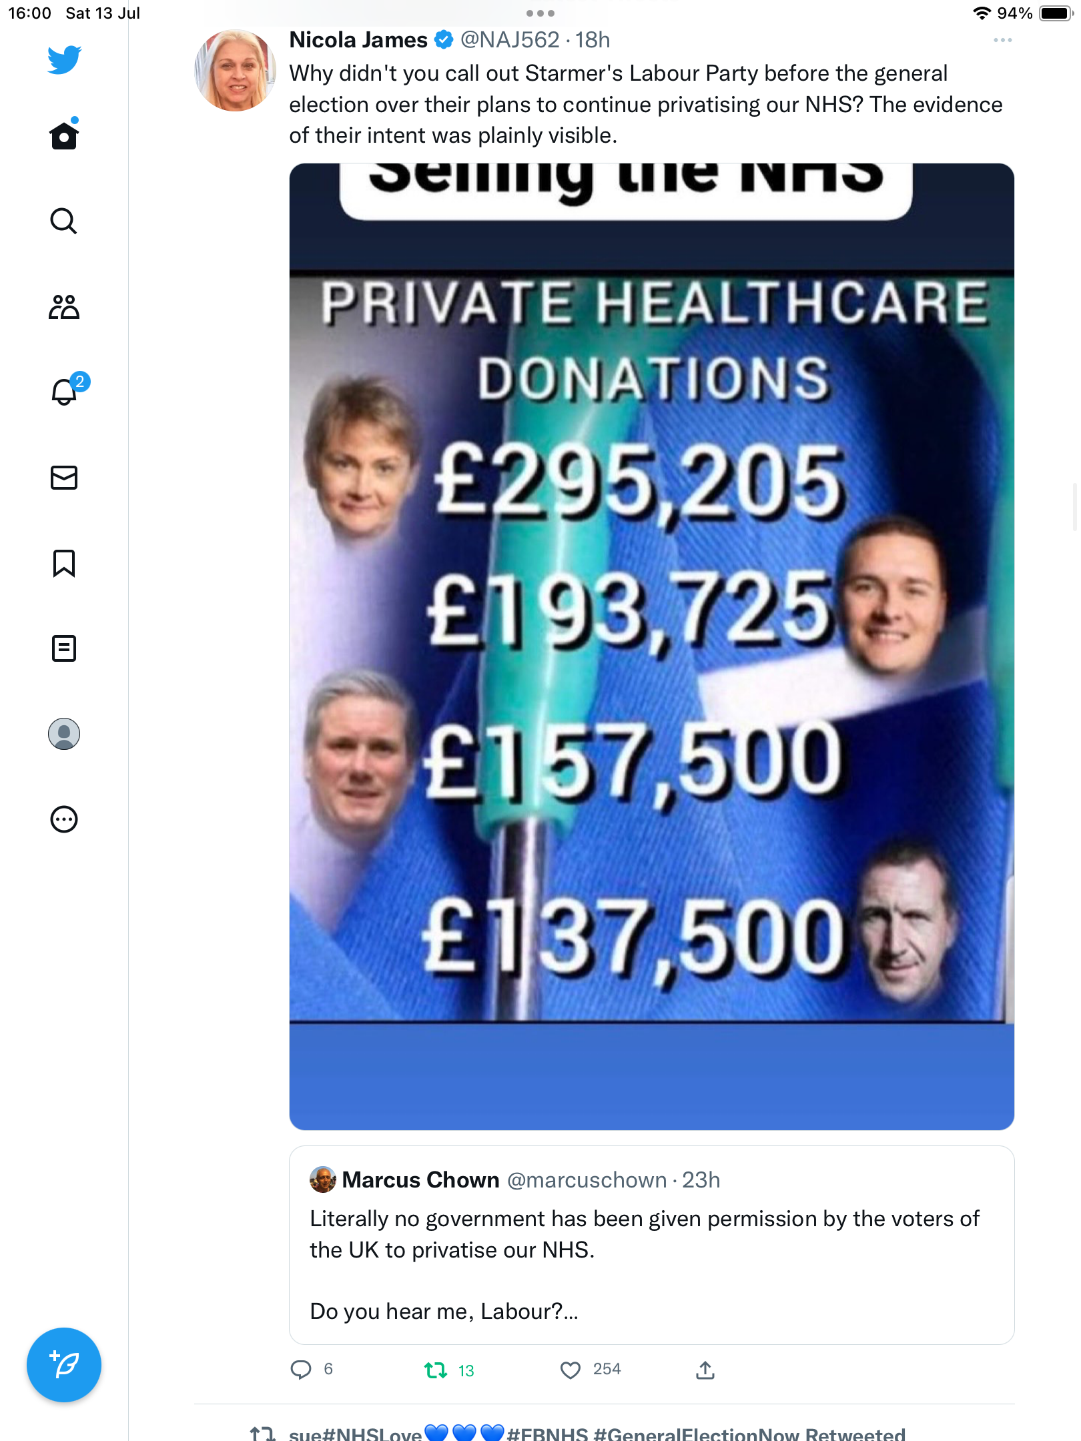
Task: Open your Profile from sidebar
Action: tap(64, 734)
